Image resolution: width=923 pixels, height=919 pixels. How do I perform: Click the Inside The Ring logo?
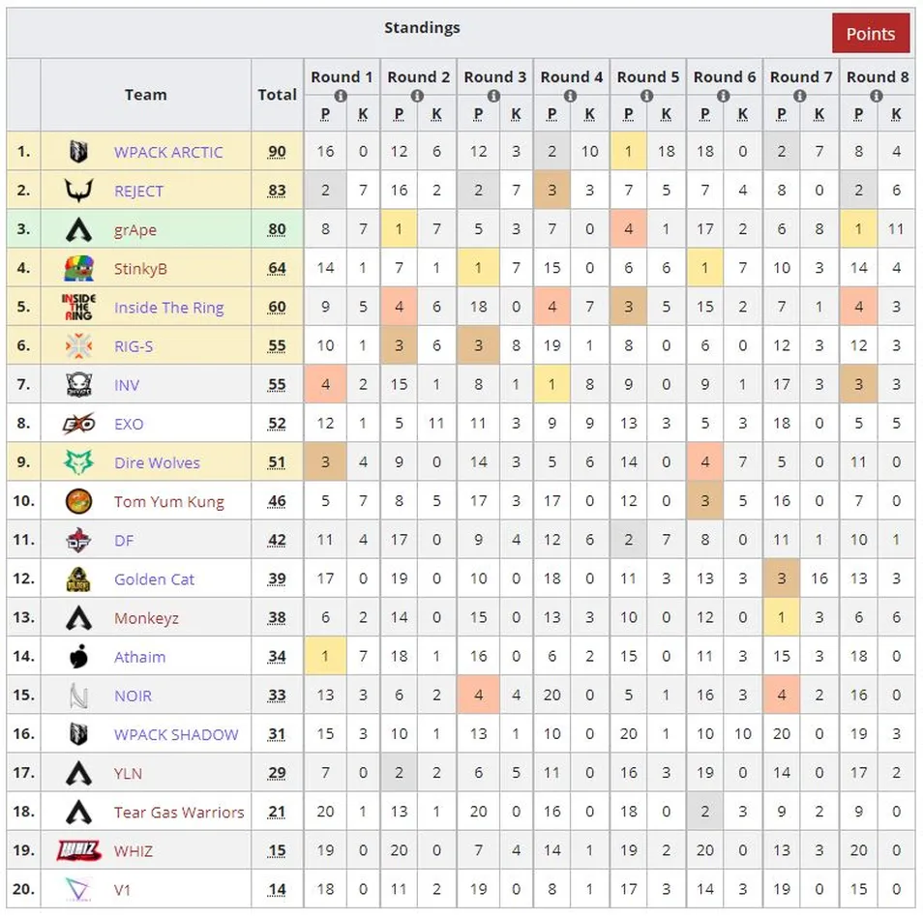78,307
